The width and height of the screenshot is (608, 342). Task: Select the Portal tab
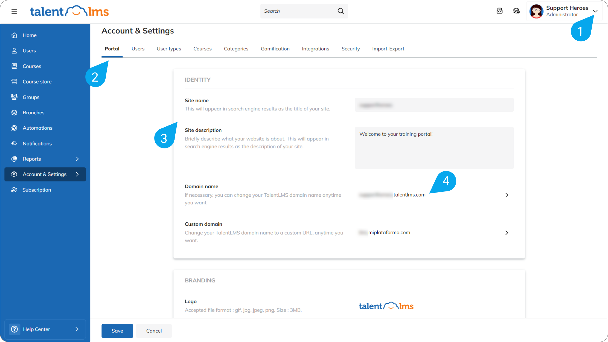(x=112, y=49)
